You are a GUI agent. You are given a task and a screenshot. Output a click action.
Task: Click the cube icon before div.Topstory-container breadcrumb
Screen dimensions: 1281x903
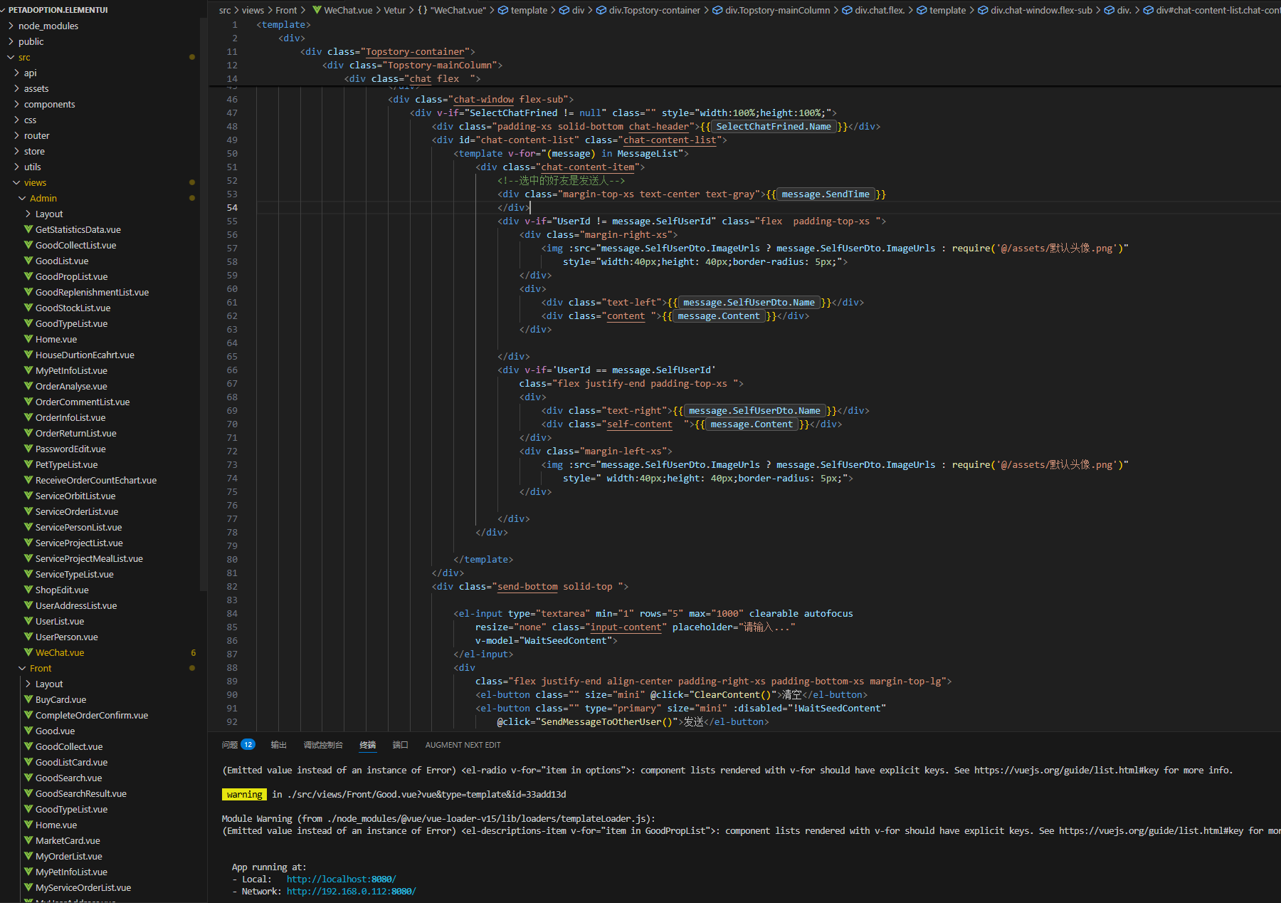click(x=601, y=10)
